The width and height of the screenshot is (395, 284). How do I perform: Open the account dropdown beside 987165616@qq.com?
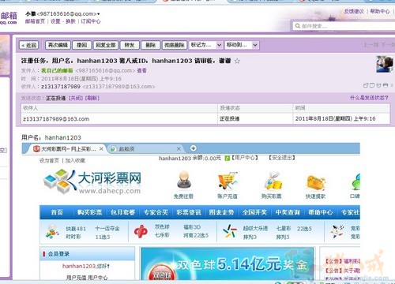(x=99, y=13)
